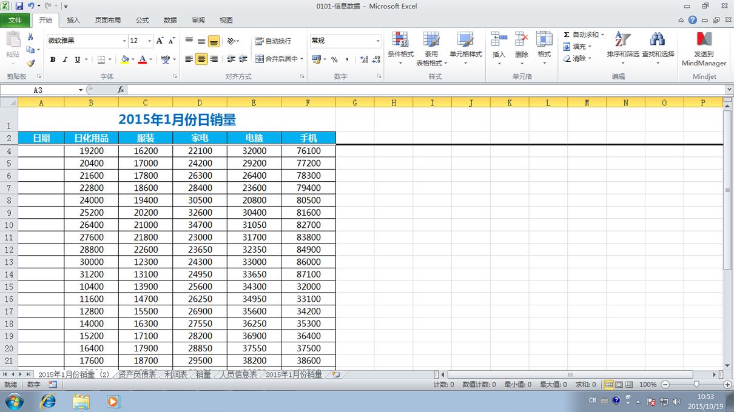Increase font size with larger A icon

tap(160, 41)
